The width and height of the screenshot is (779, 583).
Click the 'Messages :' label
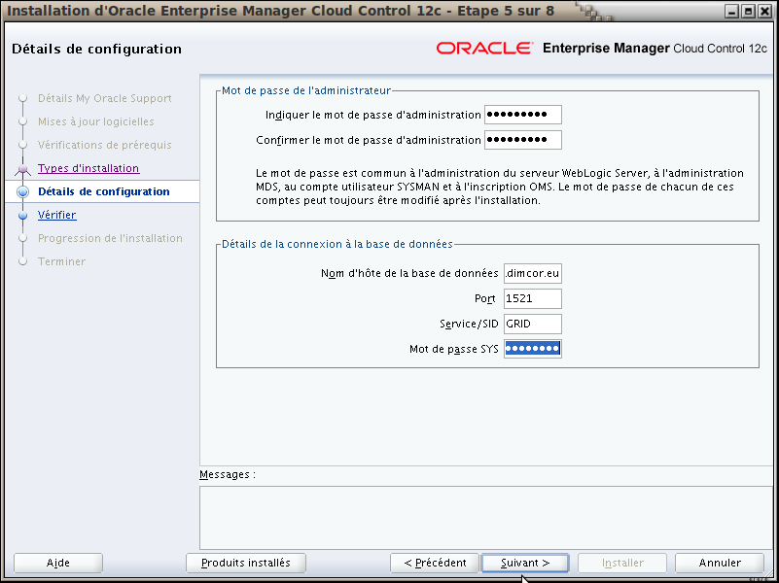point(228,474)
